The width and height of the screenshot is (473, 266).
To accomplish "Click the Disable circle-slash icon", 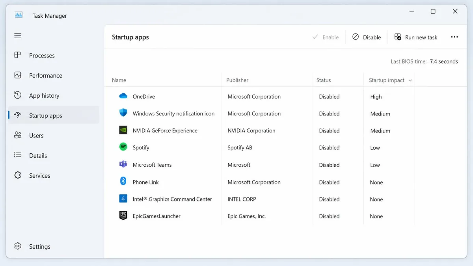I will pos(356,37).
